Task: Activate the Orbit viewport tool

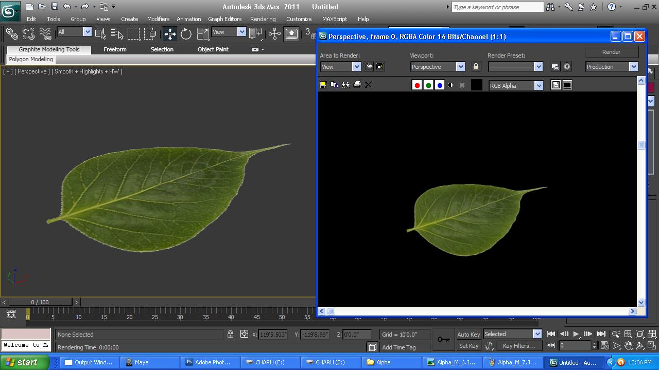Action: click(x=640, y=345)
